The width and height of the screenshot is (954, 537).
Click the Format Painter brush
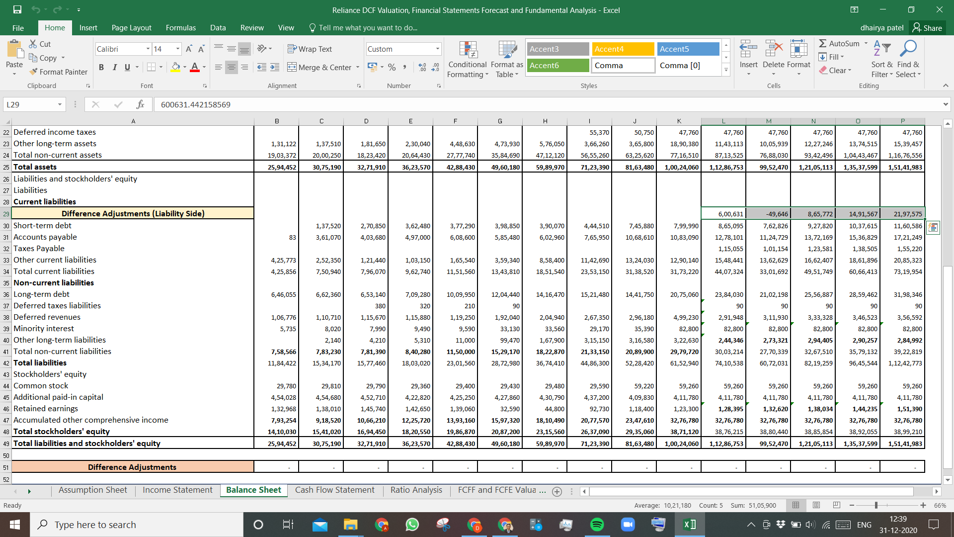[x=33, y=72]
